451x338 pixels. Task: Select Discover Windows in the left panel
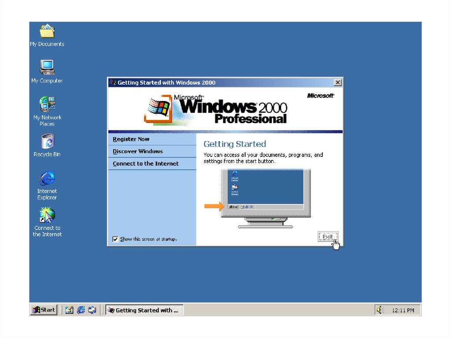(x=137, y=152)
